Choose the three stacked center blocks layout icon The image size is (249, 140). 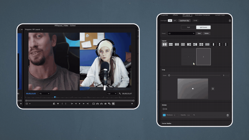coord(226,44)
